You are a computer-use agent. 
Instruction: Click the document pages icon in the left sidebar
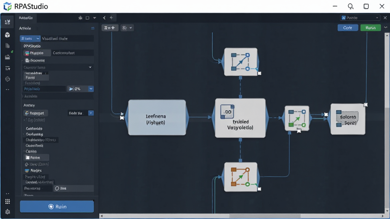point(8,46)
